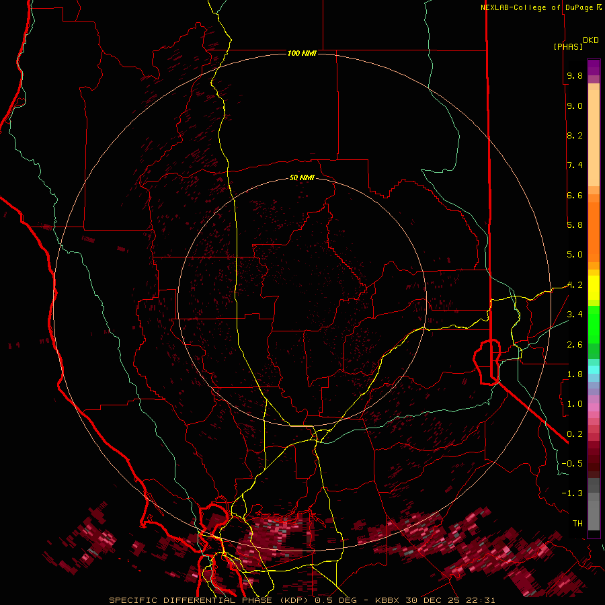Screen dimensions: 605x605
Task: Click the purple band at the scale top
Action: point(594,67)
